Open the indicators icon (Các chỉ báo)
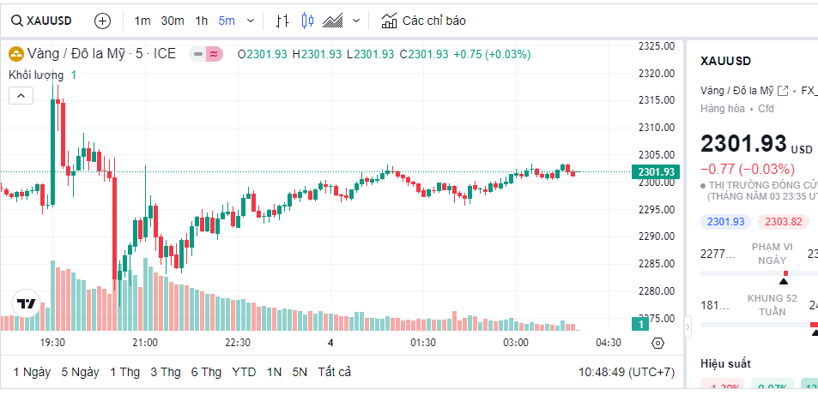The height and width of the screenshot is (395, 818). (x=423, y=21)
